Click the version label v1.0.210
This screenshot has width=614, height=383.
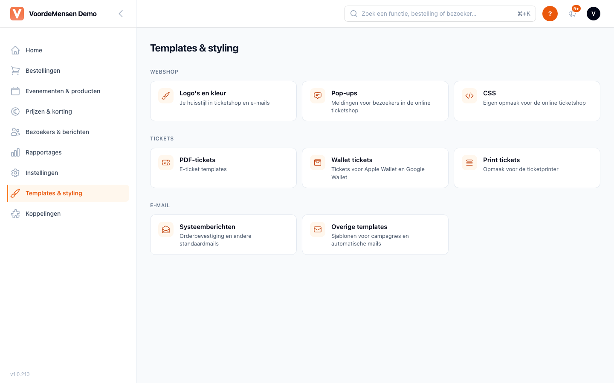(x=20, y=374)
